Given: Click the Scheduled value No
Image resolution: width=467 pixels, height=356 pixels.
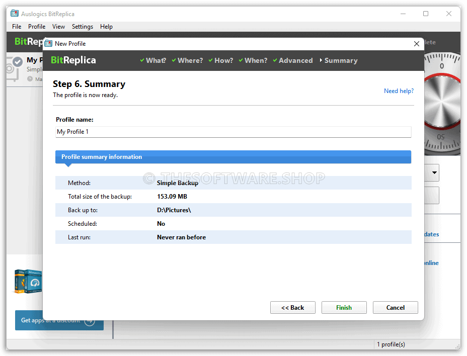Looking at the screenshot, I should [161, 224].
